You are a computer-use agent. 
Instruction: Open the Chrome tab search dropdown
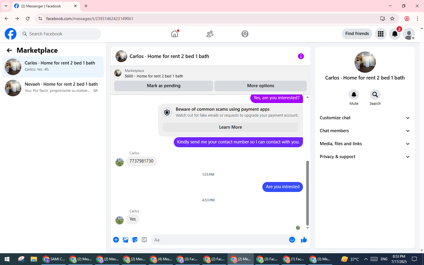tap(6, 6)
